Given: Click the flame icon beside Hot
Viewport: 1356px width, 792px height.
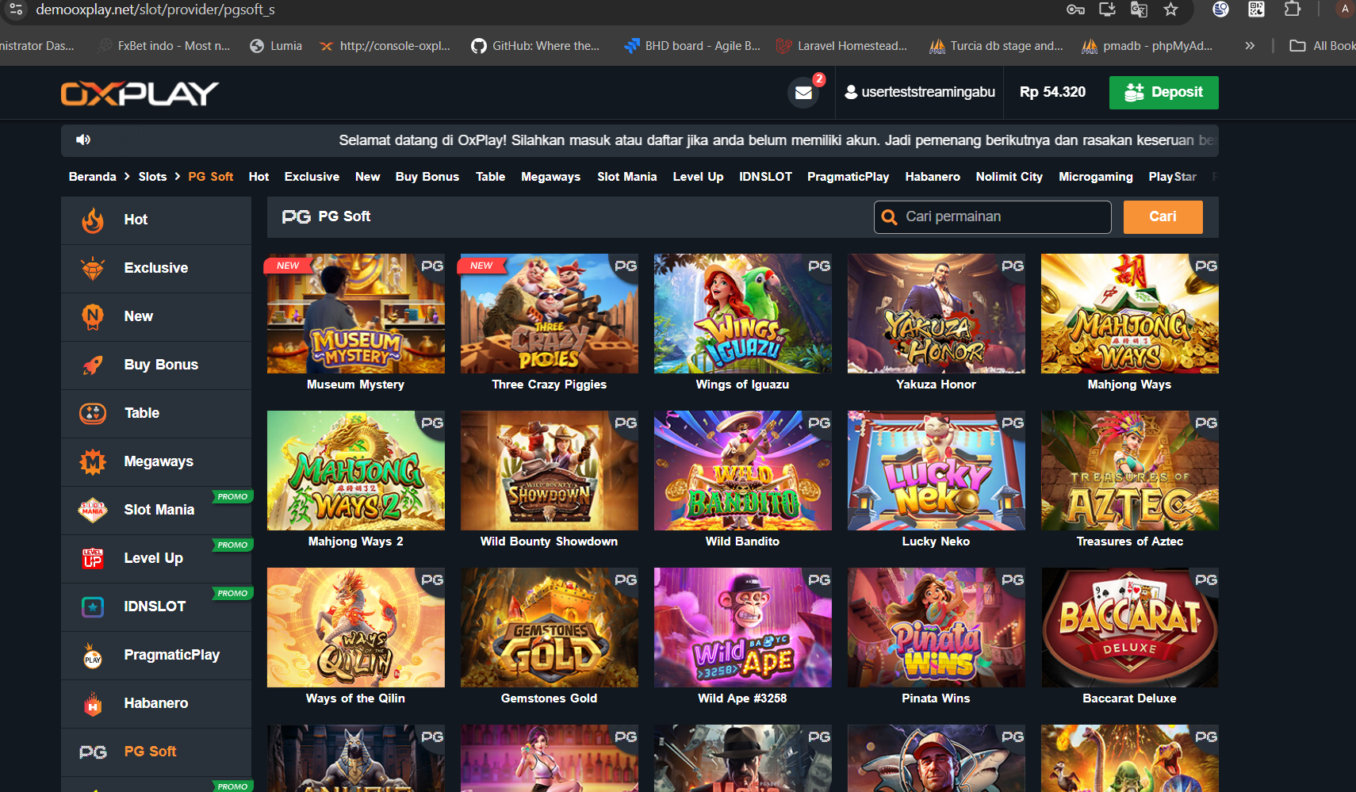Looking at the screenshot, I should coord(93,220).
